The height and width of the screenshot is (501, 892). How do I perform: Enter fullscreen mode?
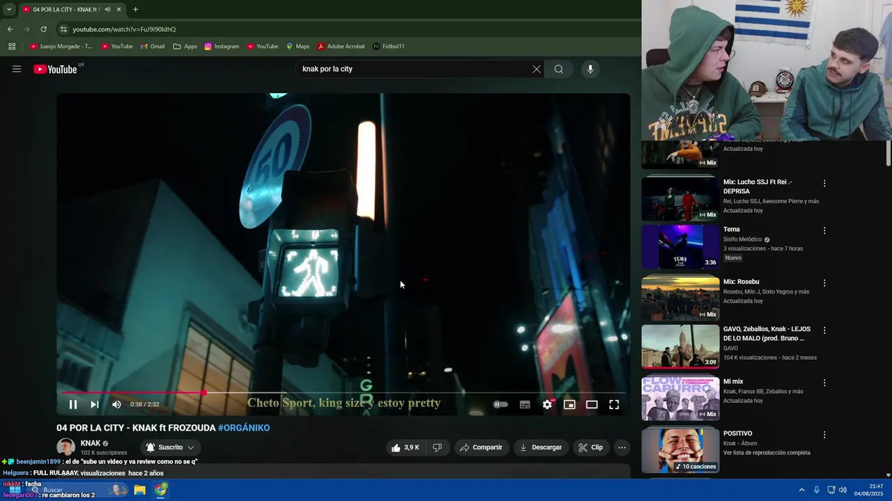point(614,404)
